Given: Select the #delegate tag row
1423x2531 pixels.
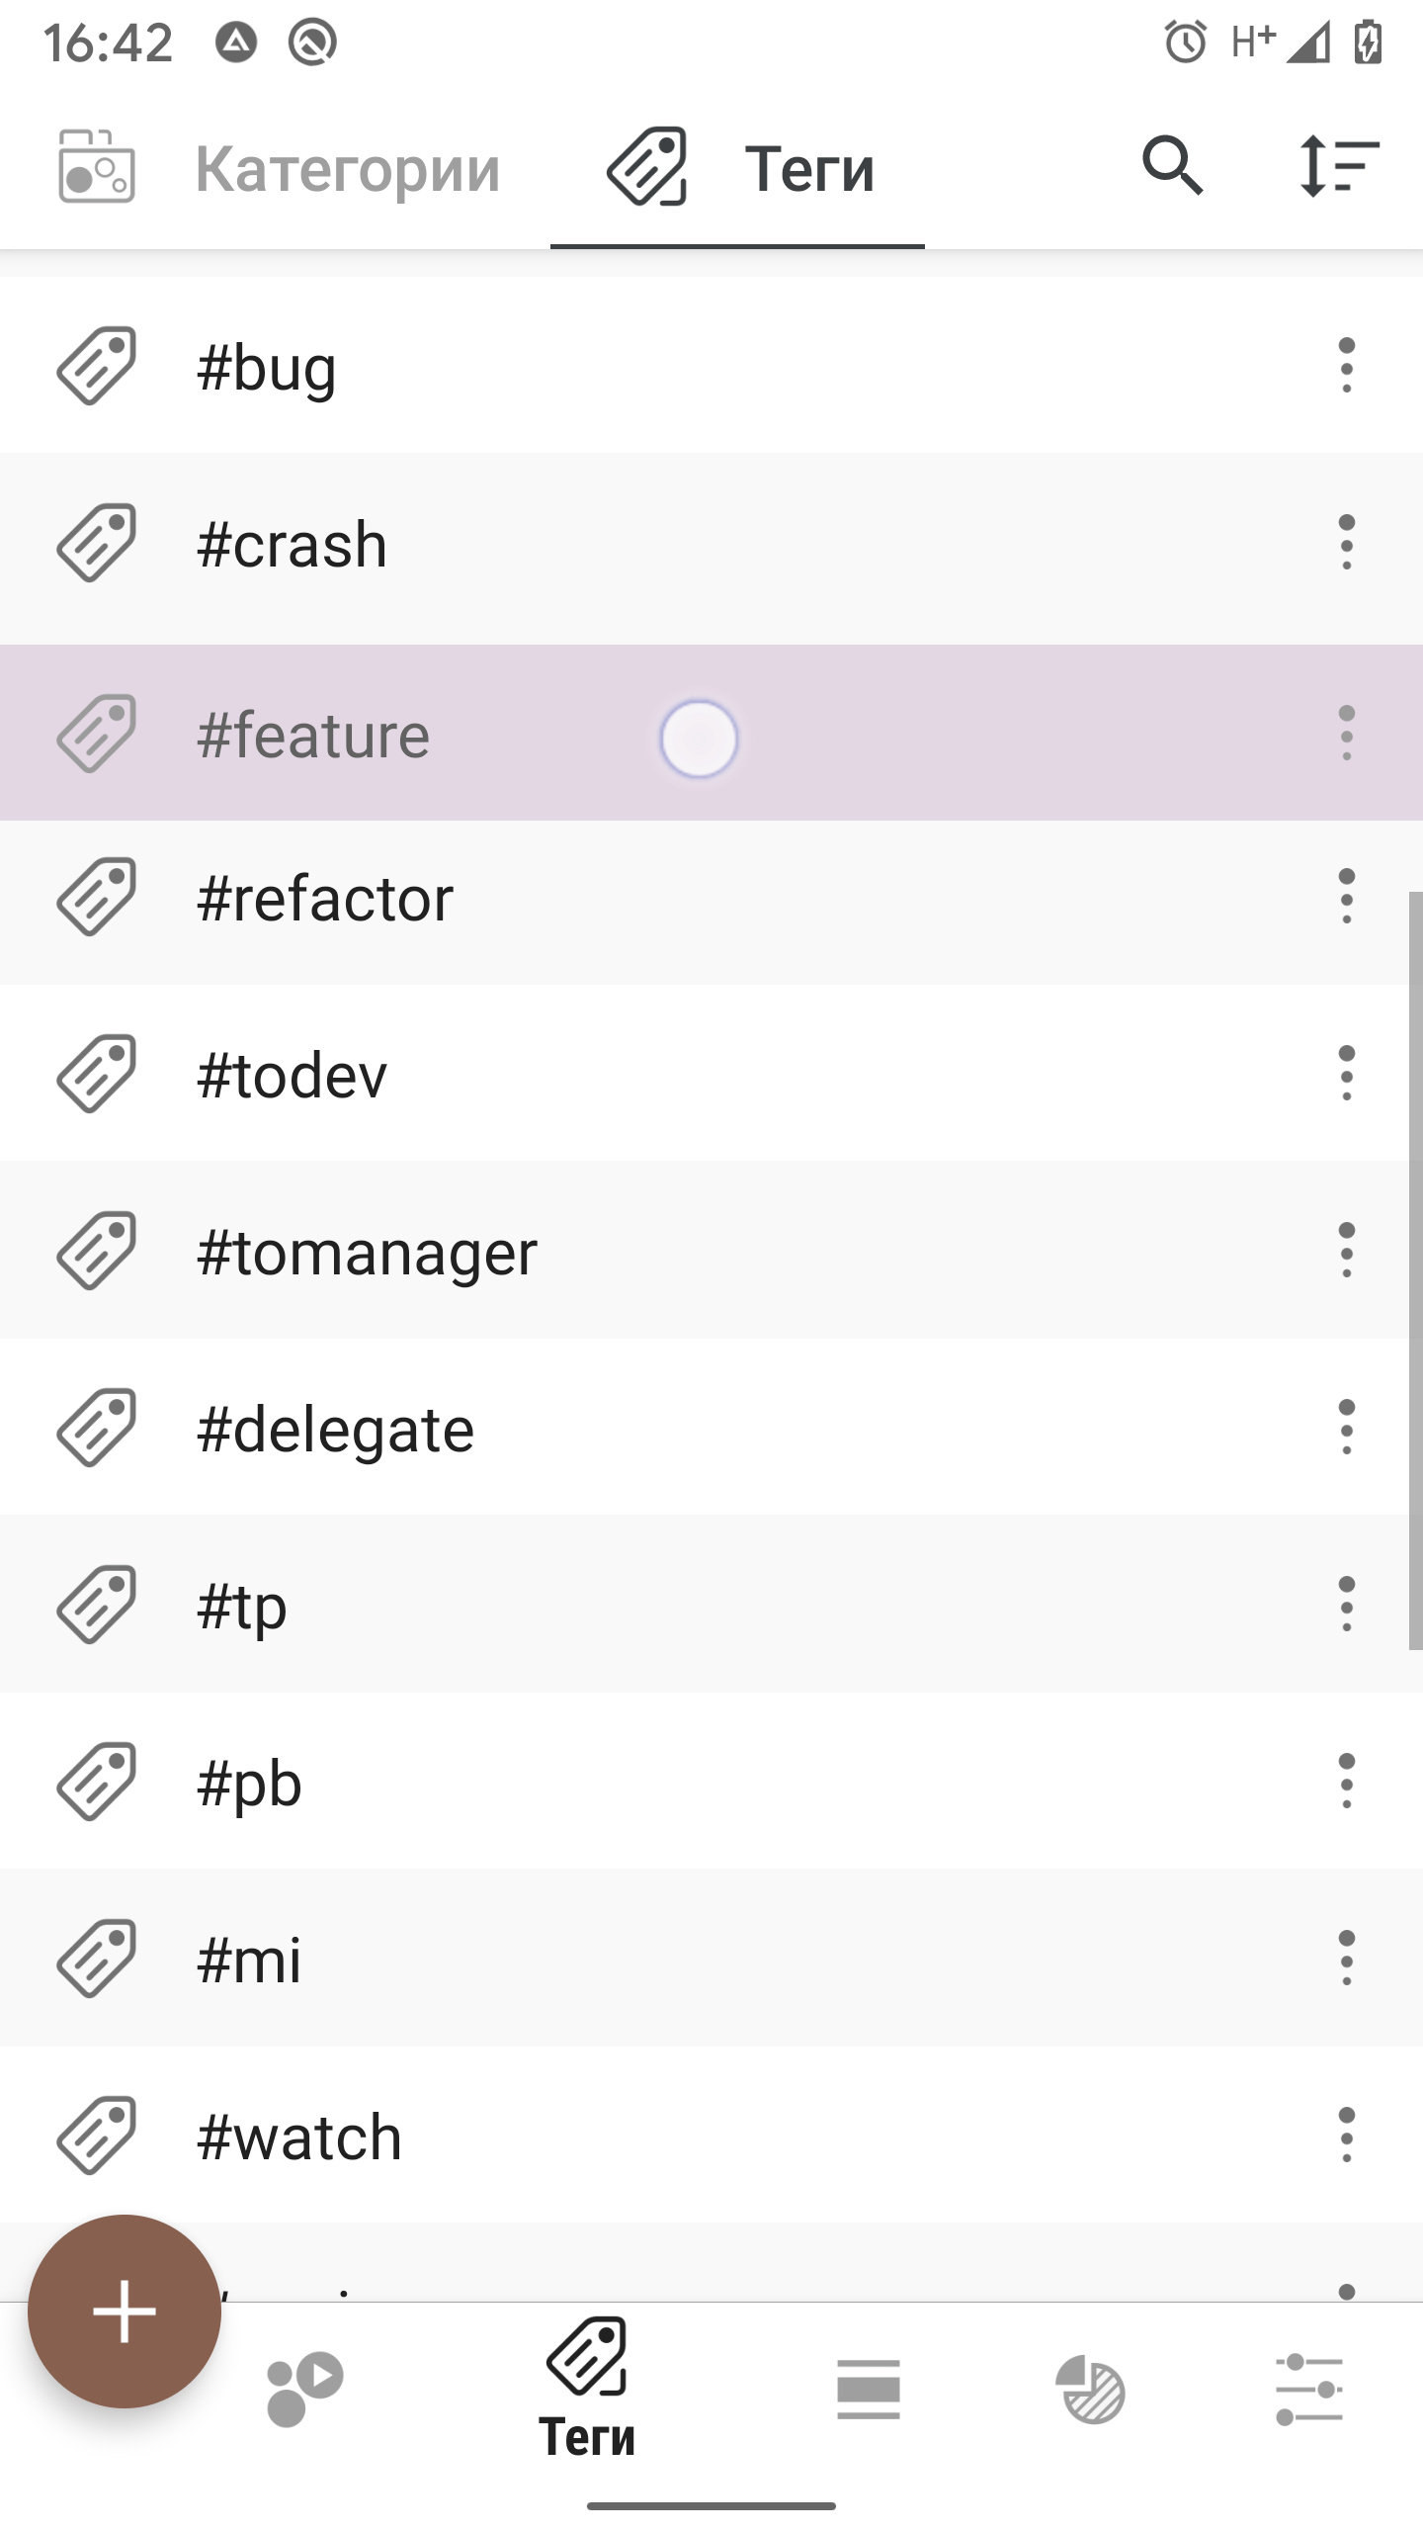Looking at the screenshot, I should pyautogui.click(x=711, y=1428).
